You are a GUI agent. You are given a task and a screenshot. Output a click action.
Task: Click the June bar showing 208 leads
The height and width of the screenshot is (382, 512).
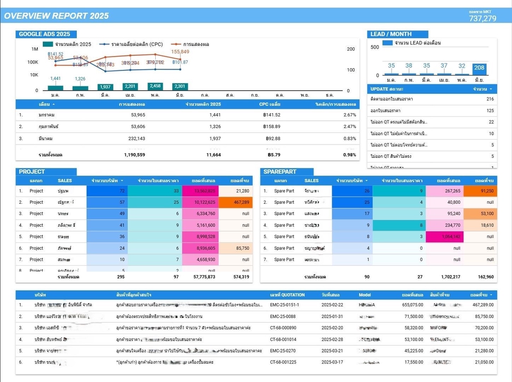click(x=479, y=69)
